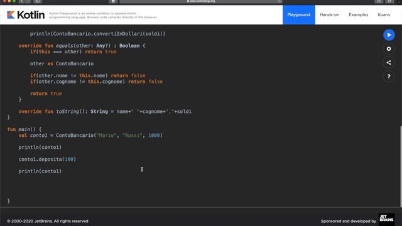Click the 'other as ContoBancario' line
Image resolution: width=402 pixels, height=226 pixels.
pyautogui.click(x=62, y=63)
